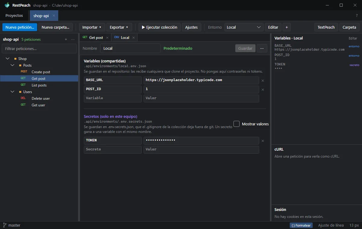Enable the Mostrar valores checkbox
This screenshot has height=229, width=362.
click(x=237, y=124)
